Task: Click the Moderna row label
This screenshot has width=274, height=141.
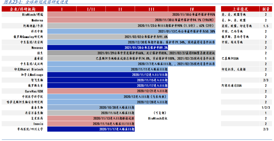Action: coord(37,20)
